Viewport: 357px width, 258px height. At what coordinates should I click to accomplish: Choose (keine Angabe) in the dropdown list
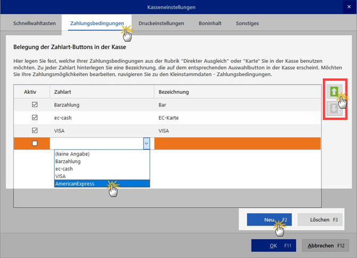click(72, 154)
